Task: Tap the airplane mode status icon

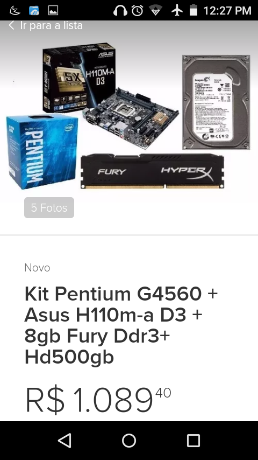Action: [177, 10]
